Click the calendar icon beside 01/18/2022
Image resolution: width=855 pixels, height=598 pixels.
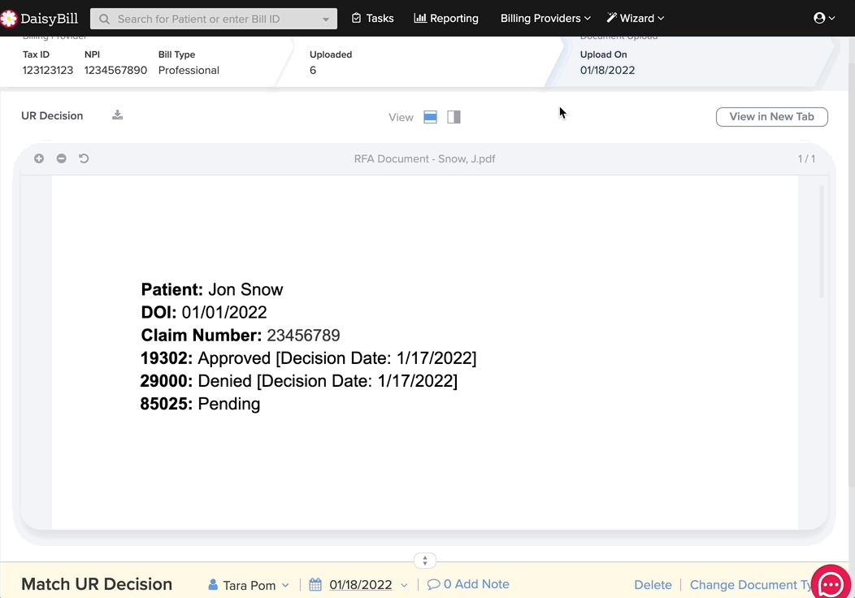click(x=315, y=585)
